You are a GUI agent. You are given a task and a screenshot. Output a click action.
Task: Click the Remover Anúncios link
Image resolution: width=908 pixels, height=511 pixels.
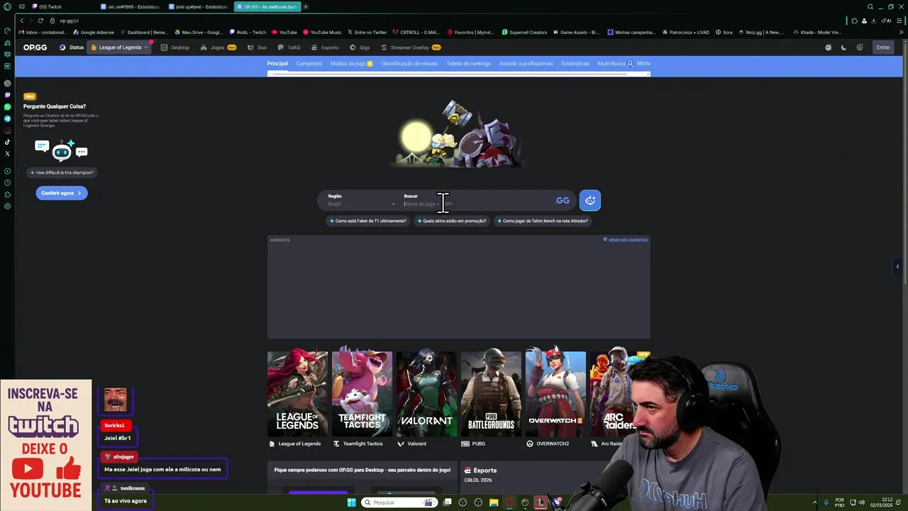click(x=625, y=240)
